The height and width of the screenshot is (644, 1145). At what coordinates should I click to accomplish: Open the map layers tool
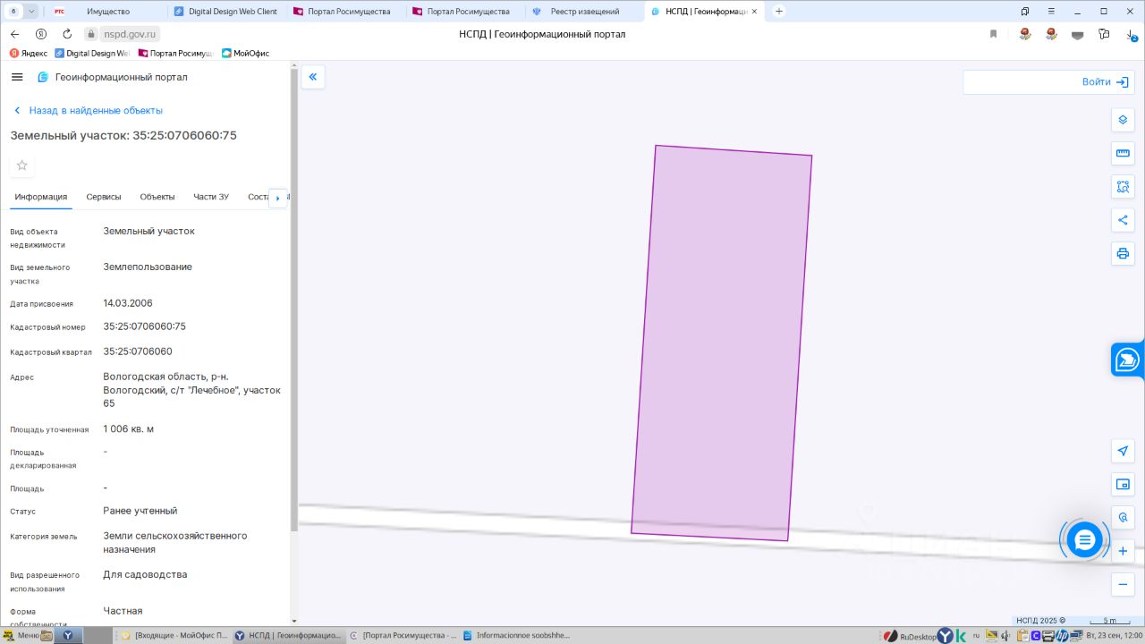1123,120
